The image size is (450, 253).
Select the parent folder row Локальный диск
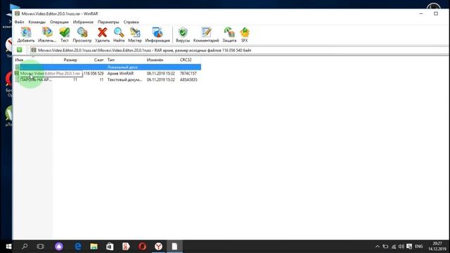108,67
